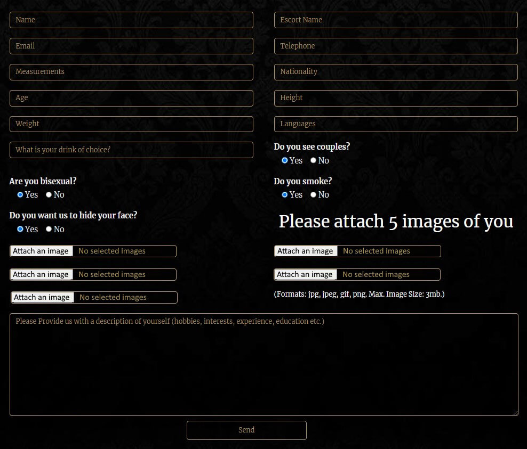Click the description box resize handle
This screenshot has height=449, width=527.
(x=516, y=413)
